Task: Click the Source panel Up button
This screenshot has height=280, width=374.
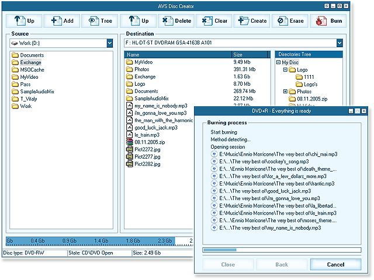Action: coord(24,21)
